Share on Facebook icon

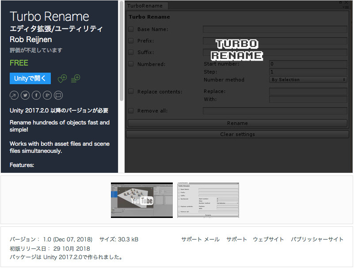pyautogui.click(x=36, y=95)
